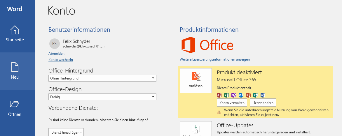Open the Office-Hintergrund dropdown

(102, 78)
